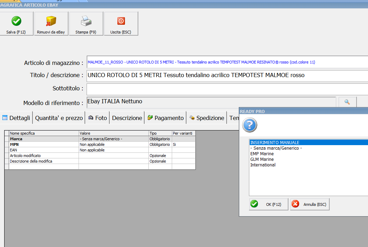Click the red X icon on the Annulla (ESC) button

pos(295,204)
